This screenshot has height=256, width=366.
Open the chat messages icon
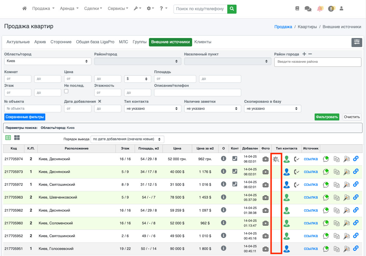[x=308, y=9]
